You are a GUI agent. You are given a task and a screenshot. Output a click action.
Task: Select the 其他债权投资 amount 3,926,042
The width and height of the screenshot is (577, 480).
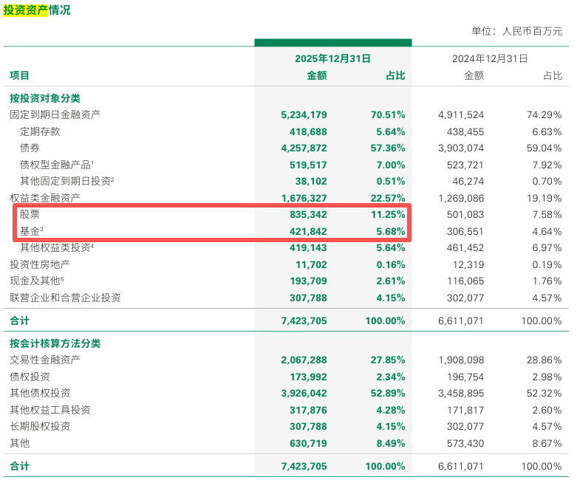(x=304, y=393)
